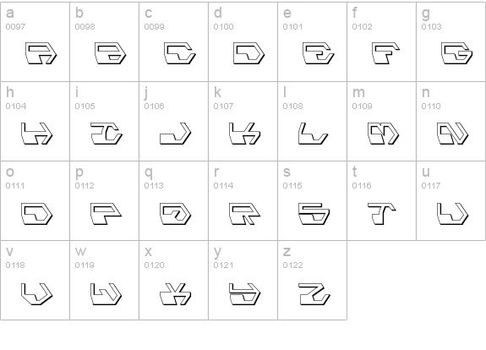This screenshot has width=486, height=350.
Task: Select the glyph cell for letter a (0097)
Action: click(x=35, y=42)
